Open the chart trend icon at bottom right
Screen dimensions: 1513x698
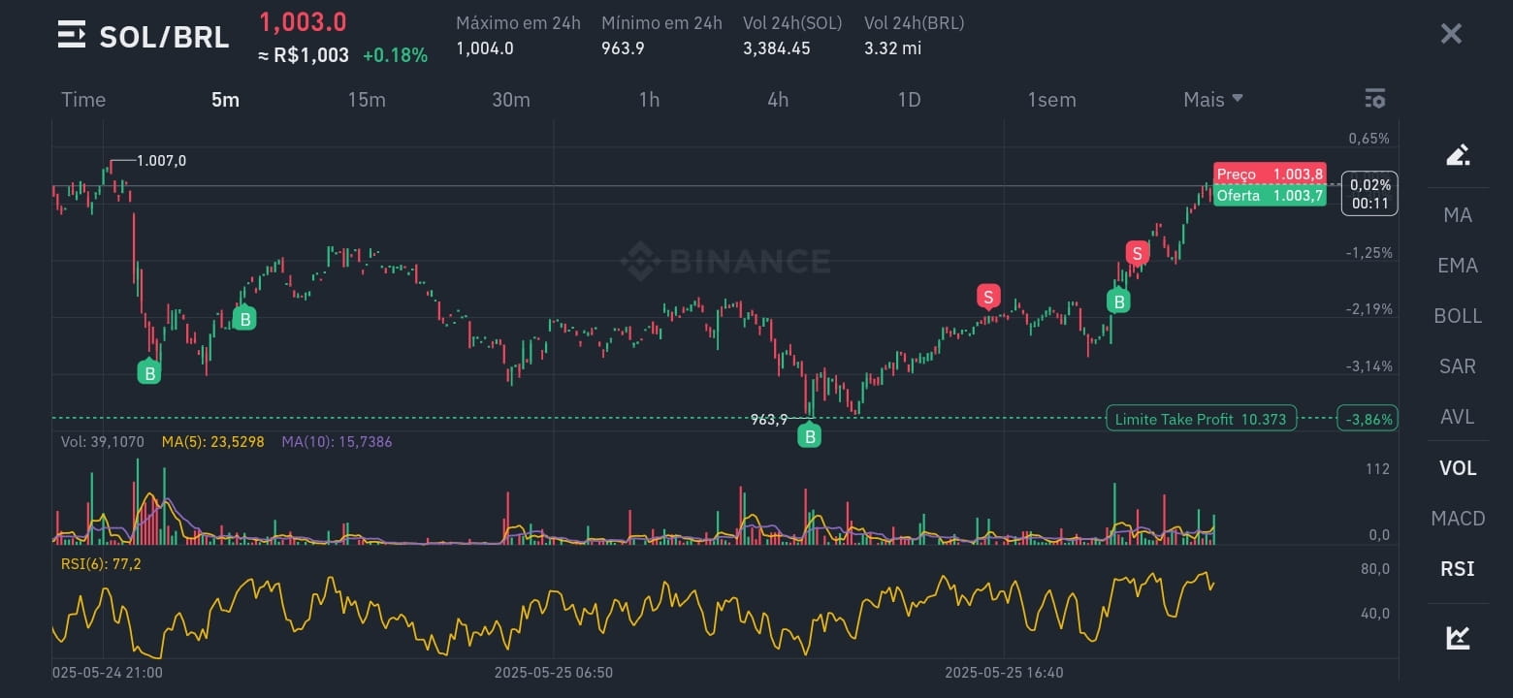pos(1458,637)
